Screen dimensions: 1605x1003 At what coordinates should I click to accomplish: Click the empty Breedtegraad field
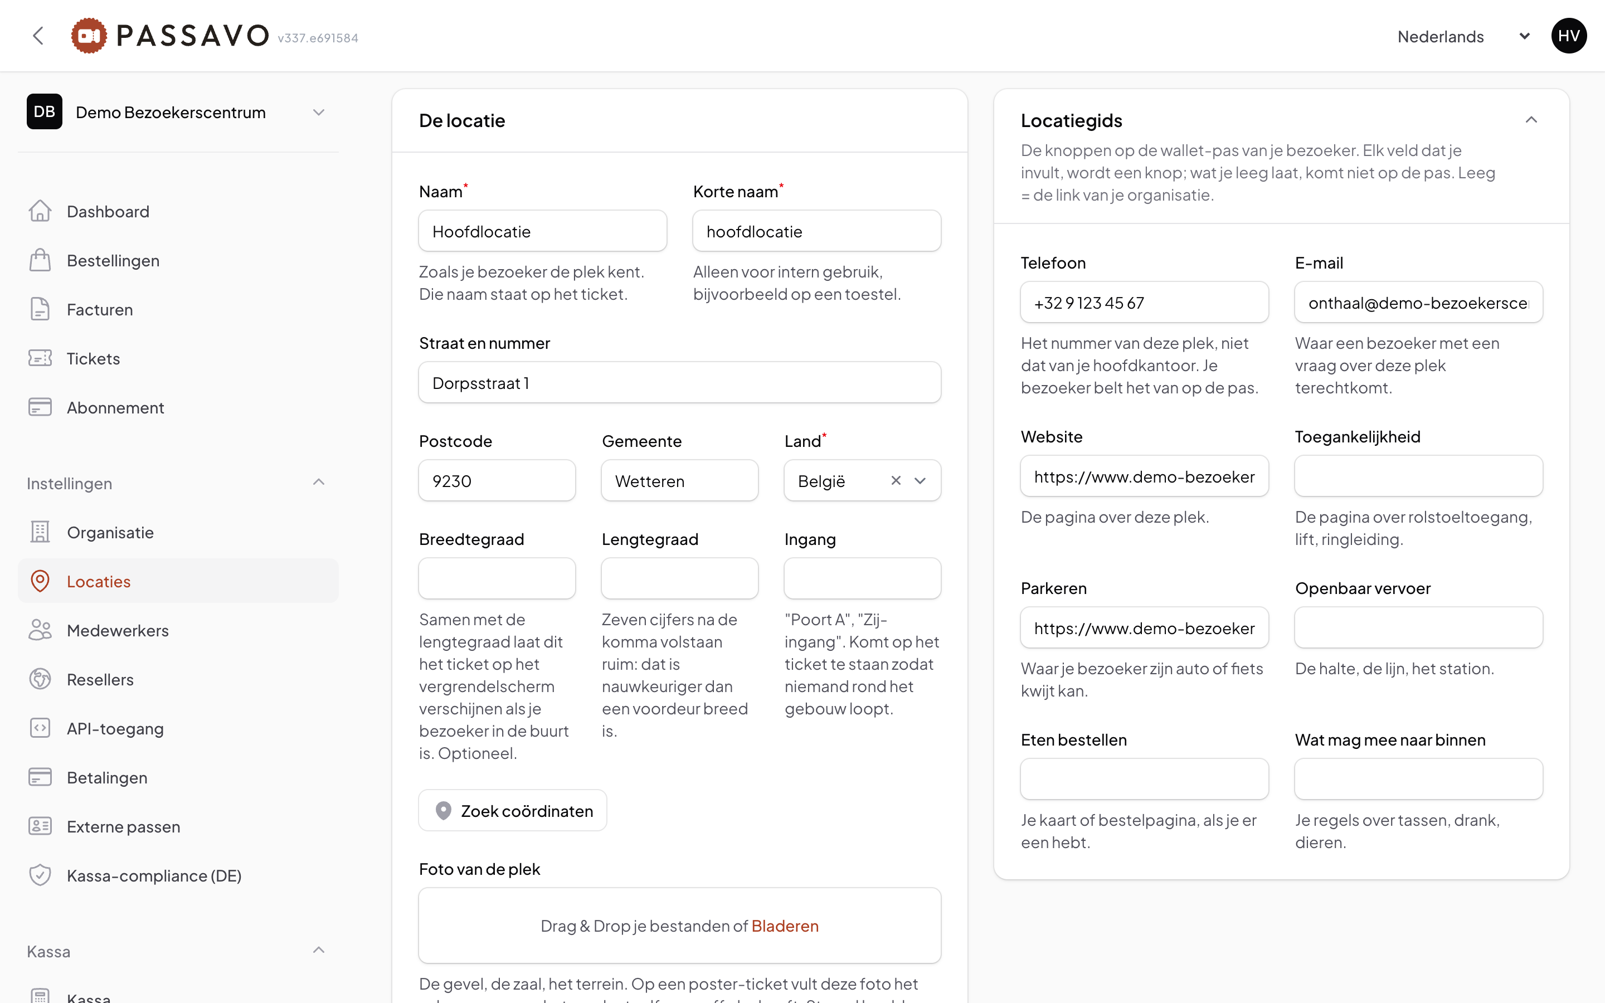click(498, 578)
